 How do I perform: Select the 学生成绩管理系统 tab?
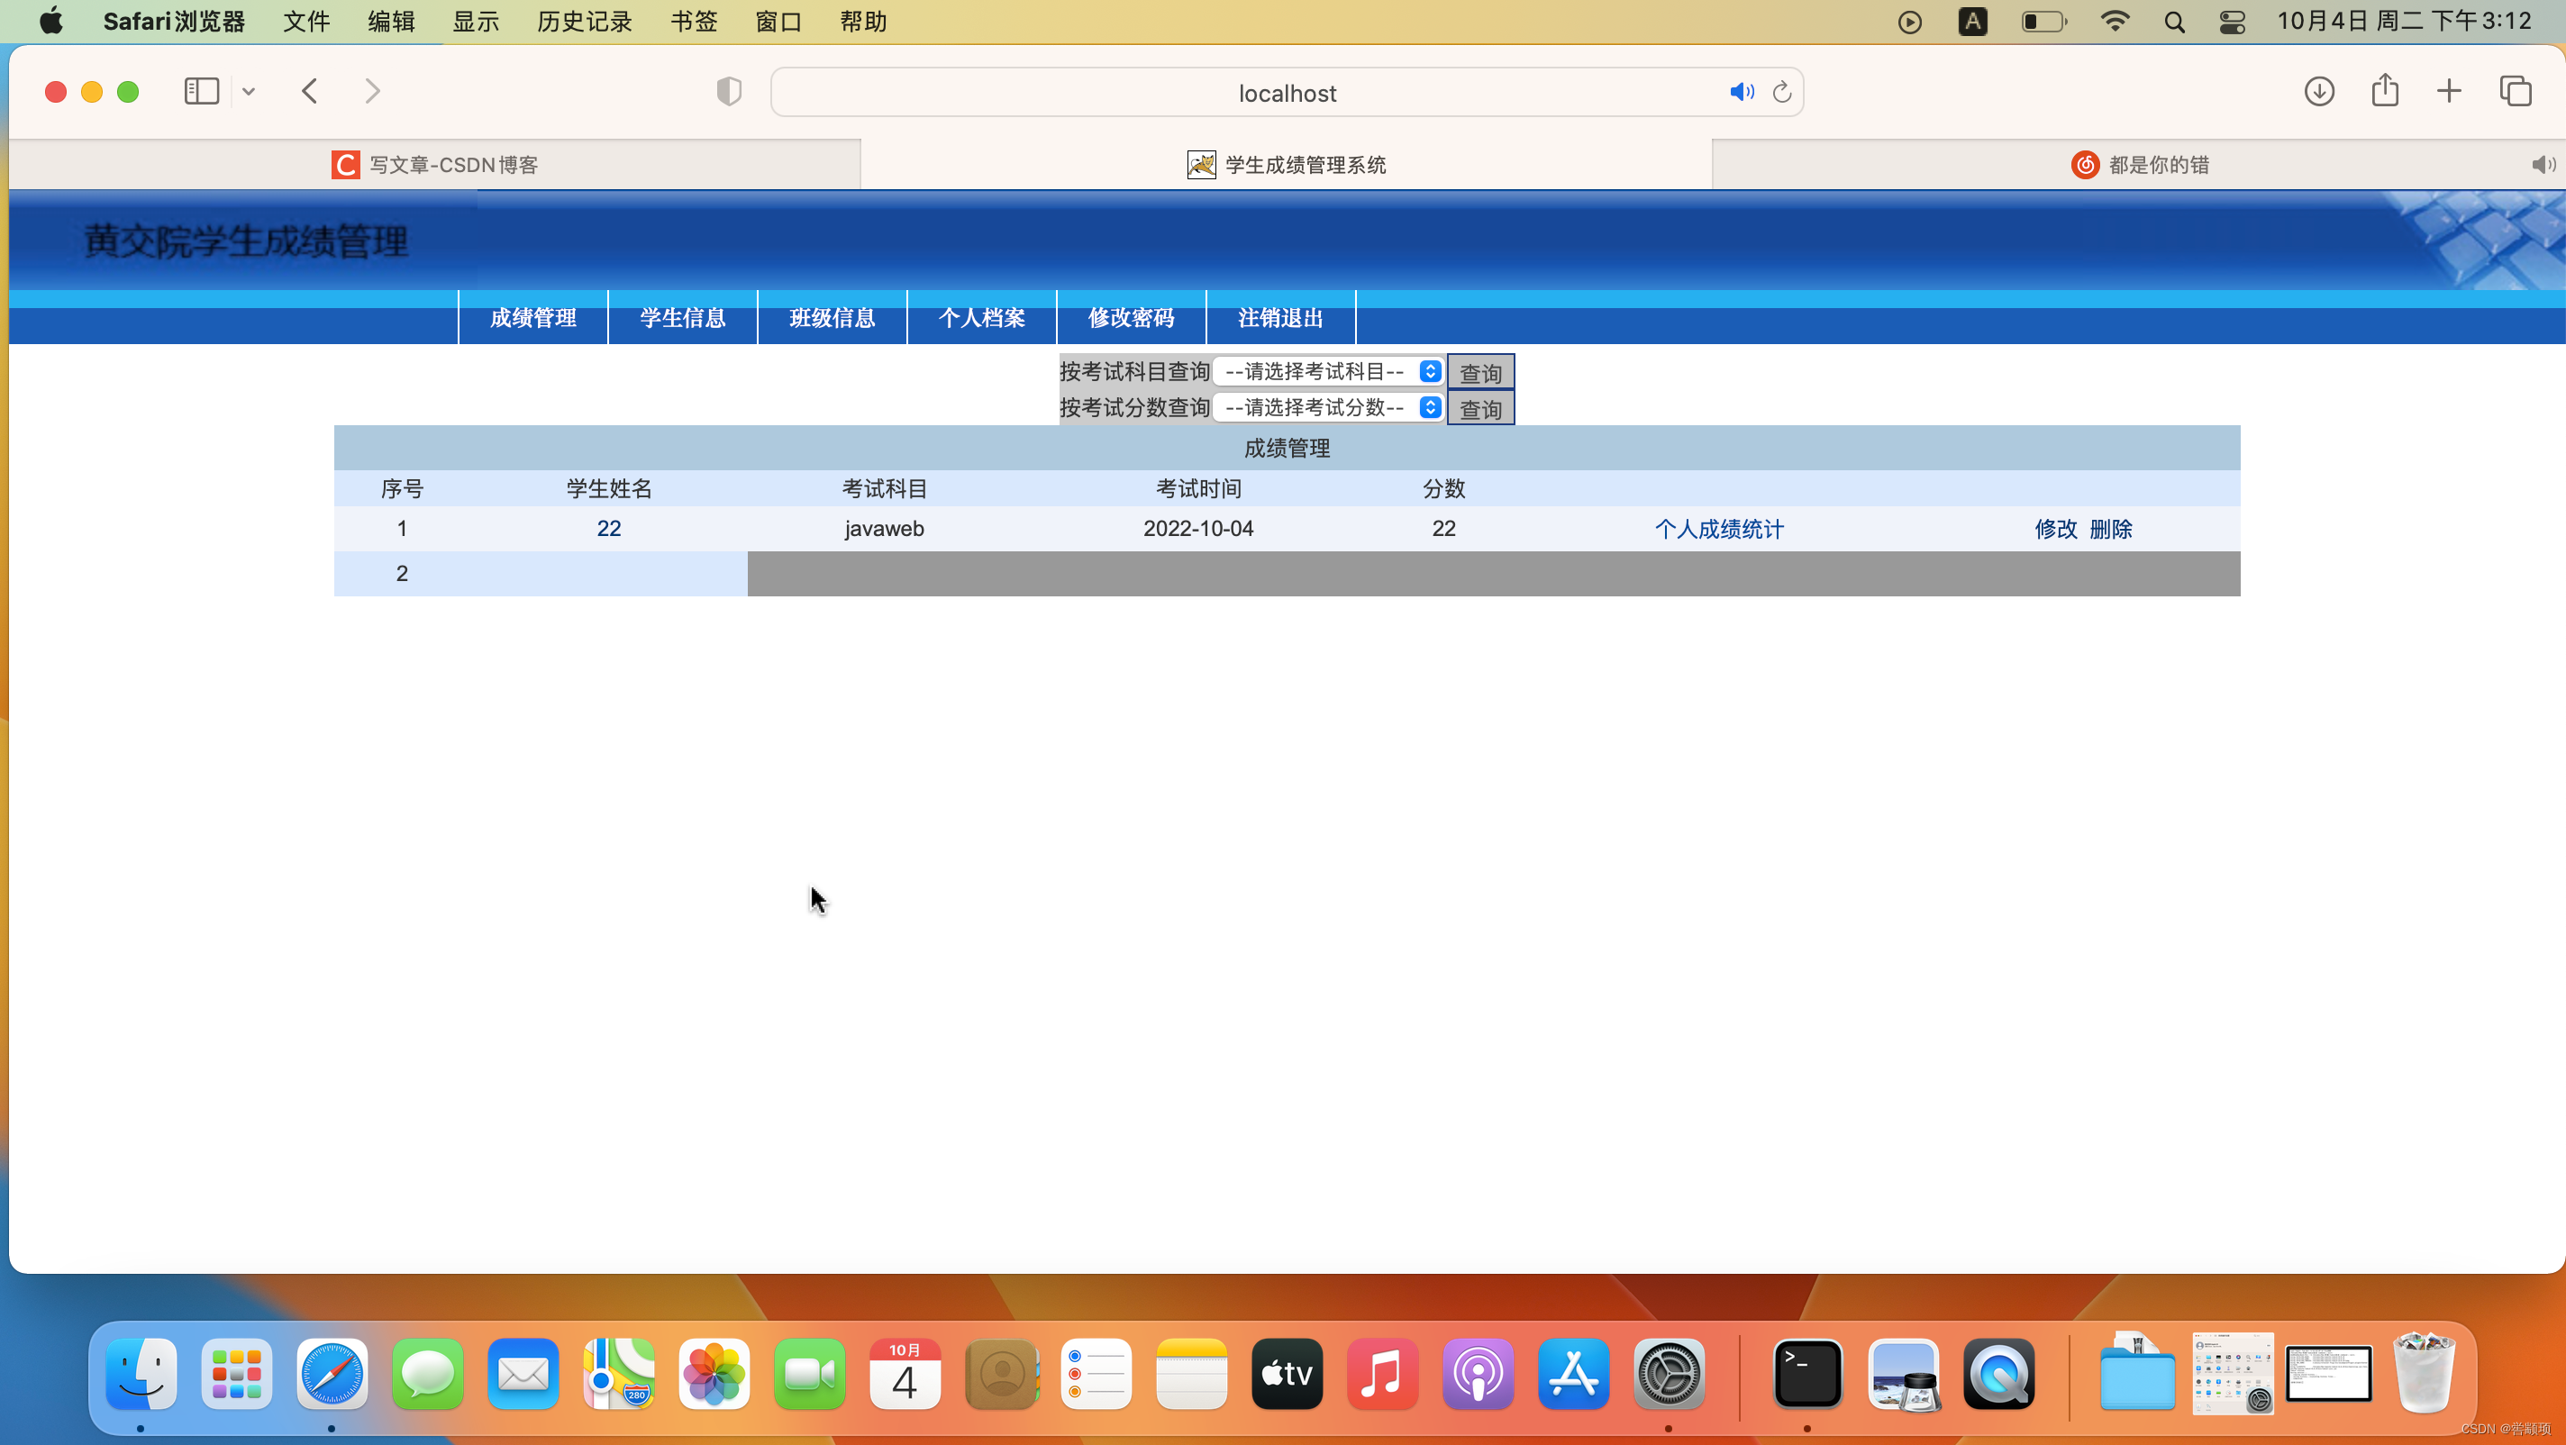(1286, 164)
